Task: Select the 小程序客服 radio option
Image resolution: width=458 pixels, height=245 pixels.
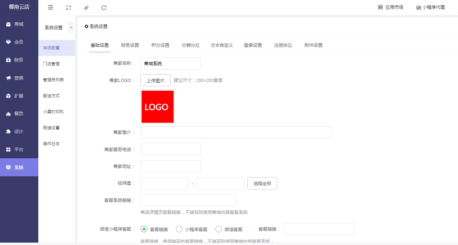Action: [x=179, y=229]
